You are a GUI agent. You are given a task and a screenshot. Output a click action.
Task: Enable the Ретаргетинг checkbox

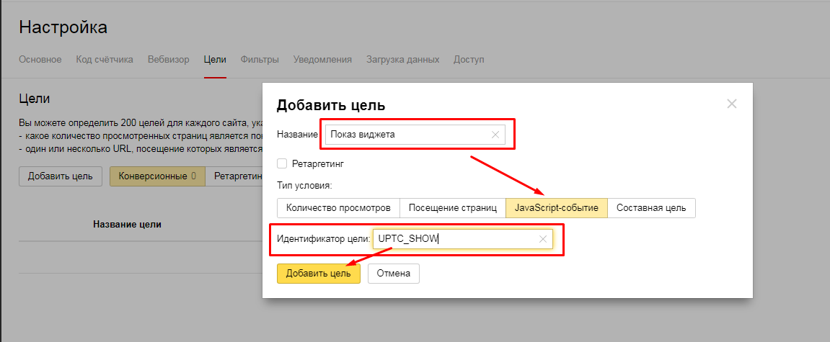coord(282,164)
